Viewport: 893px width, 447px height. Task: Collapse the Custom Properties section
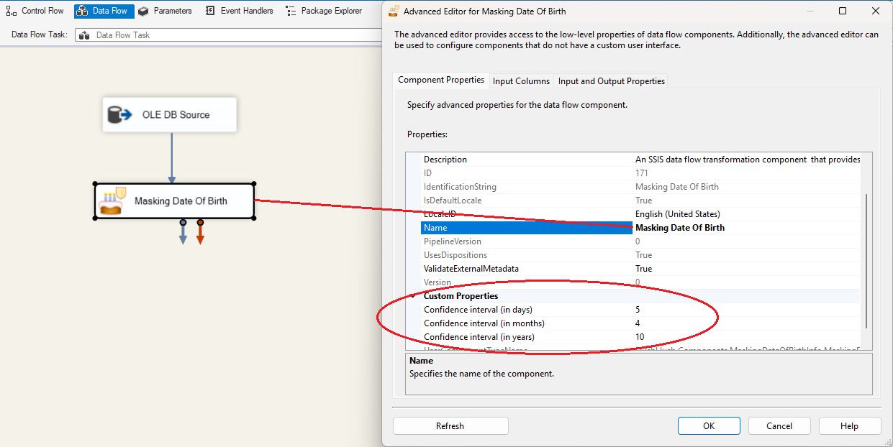pos(412,296)
